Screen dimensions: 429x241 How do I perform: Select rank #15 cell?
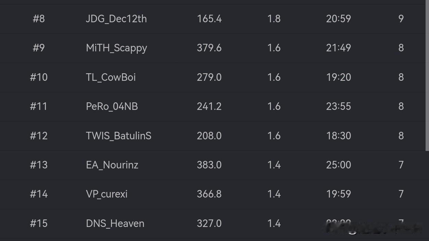point(39,224)
